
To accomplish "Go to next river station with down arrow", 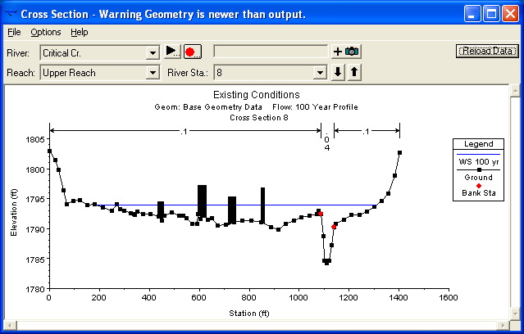I will [337, 72].
